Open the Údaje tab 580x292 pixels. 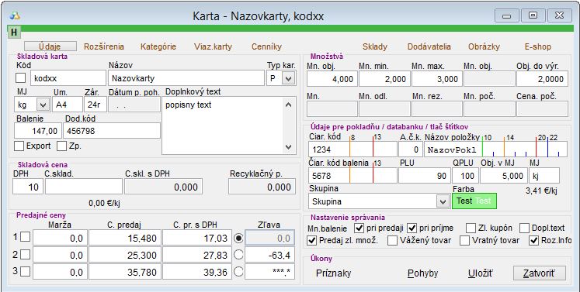pos(50,46)
